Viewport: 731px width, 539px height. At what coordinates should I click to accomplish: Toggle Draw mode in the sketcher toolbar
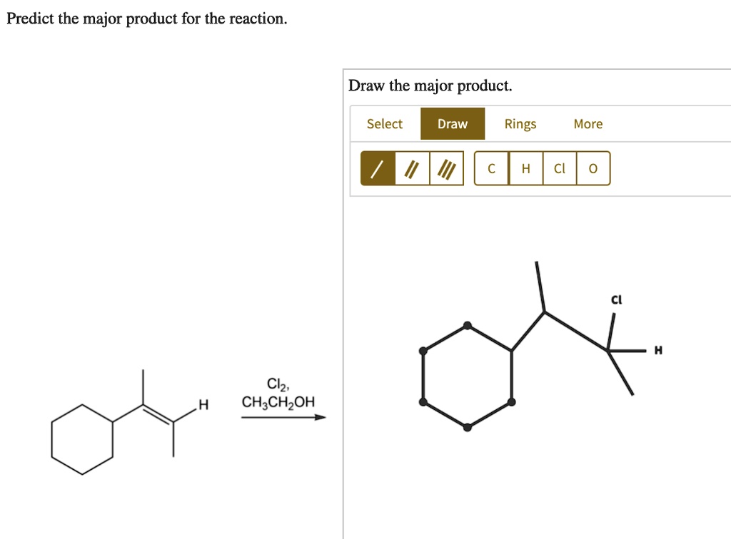pos(452,123)
